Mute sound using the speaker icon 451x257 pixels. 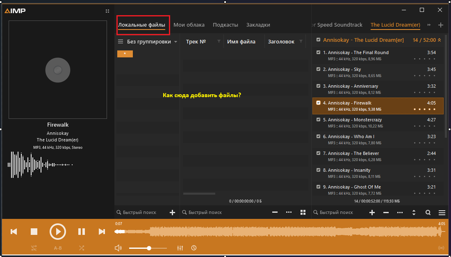[118, 248]
